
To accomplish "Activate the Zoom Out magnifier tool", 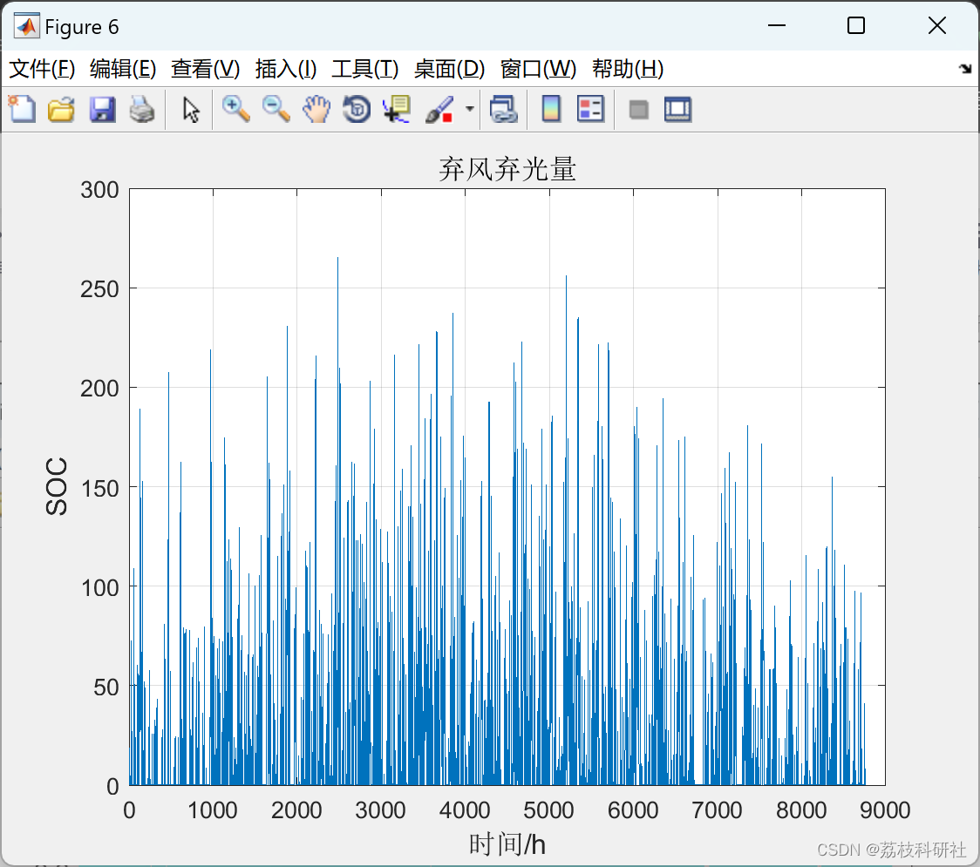I will click(276, 109).
